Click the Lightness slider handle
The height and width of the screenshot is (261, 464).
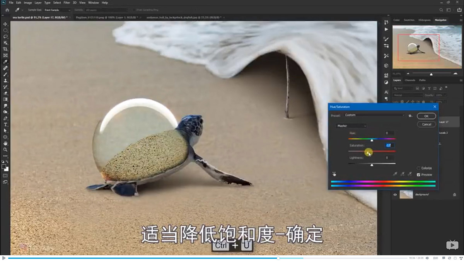pyautogui.click(x=372, y=165)
